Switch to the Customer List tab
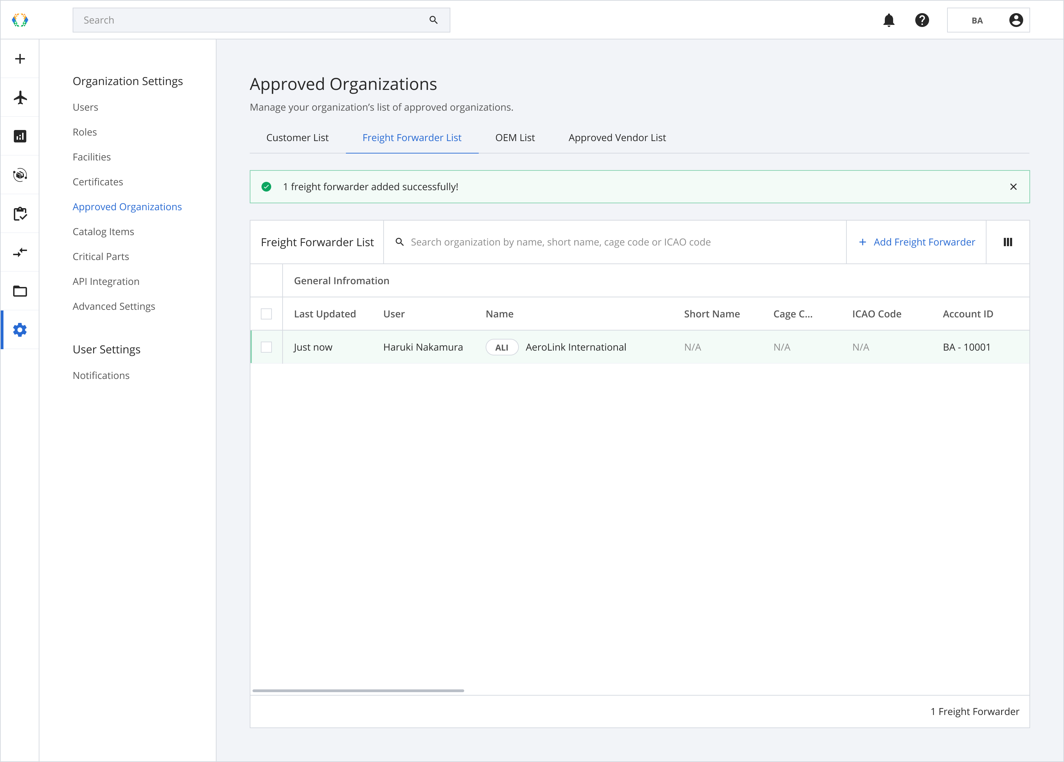This screenshot has width=1064, height=762. (297, 137)
